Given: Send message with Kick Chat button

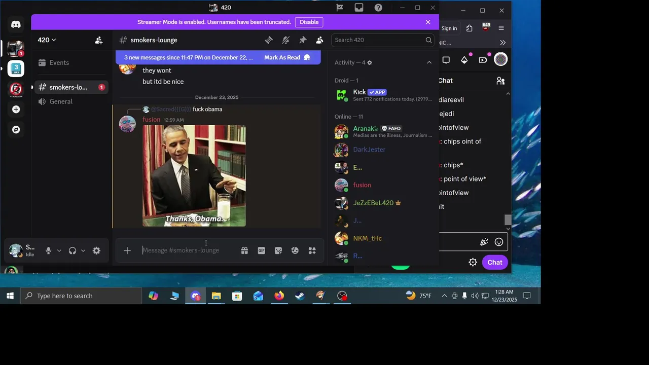Looking at the screenshot, I should click(x=495, y=262).
